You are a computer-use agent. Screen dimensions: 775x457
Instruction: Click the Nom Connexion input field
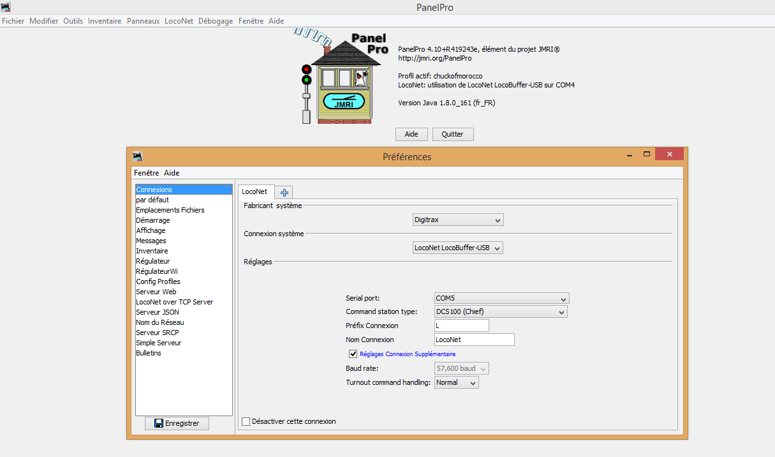point(474,340)
